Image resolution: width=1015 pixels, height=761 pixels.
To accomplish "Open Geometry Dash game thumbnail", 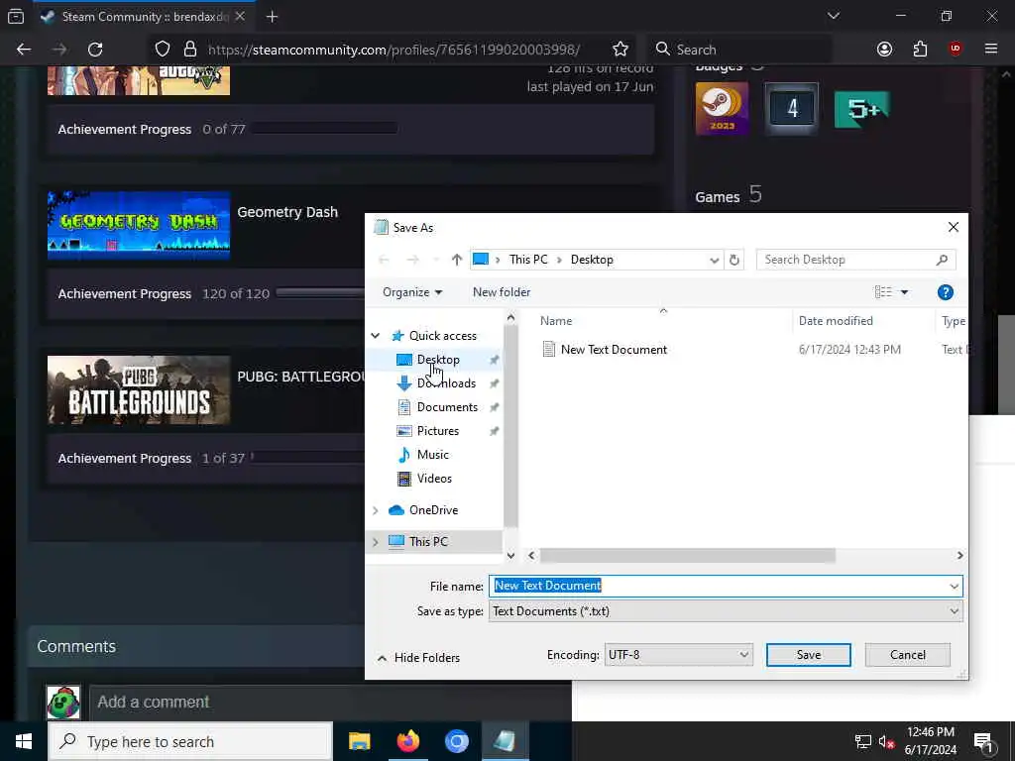I will point(139,225).
